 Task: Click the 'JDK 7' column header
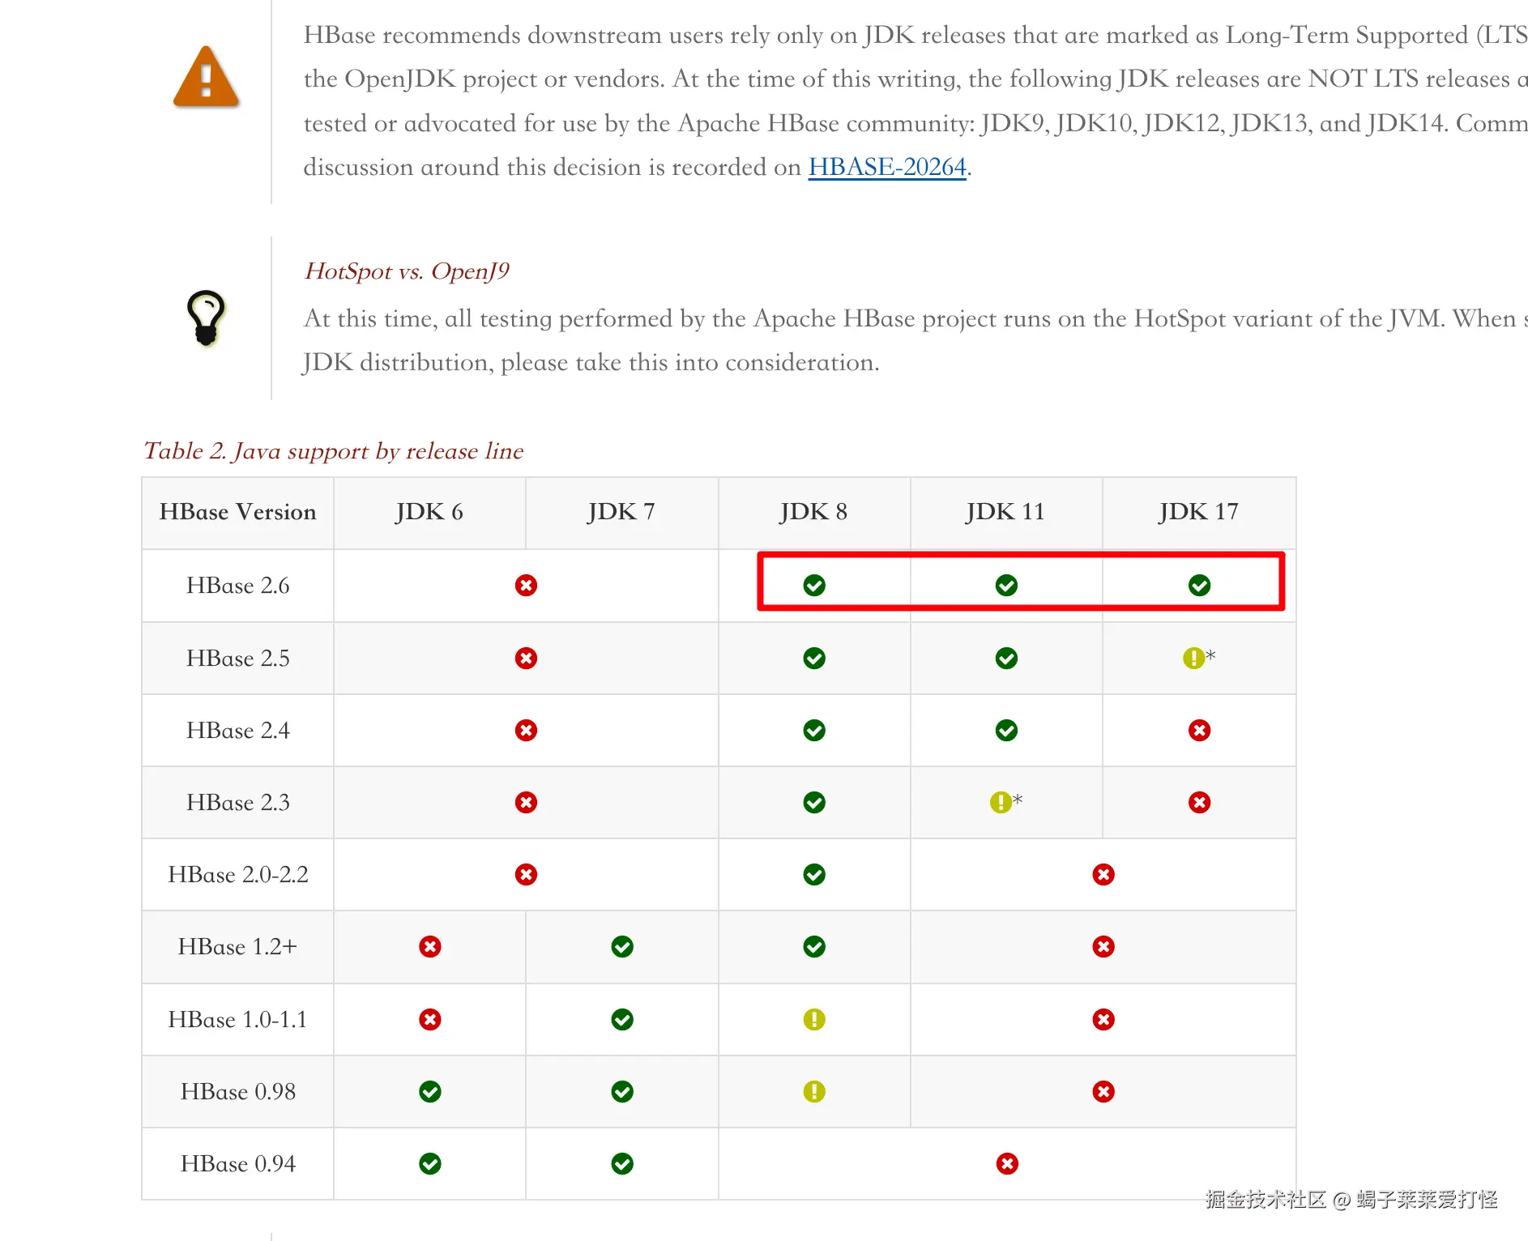coord(621,512)
